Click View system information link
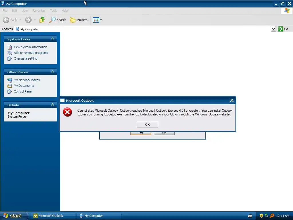This screenshot has width=293, height=220. click(x=30, y=47)
